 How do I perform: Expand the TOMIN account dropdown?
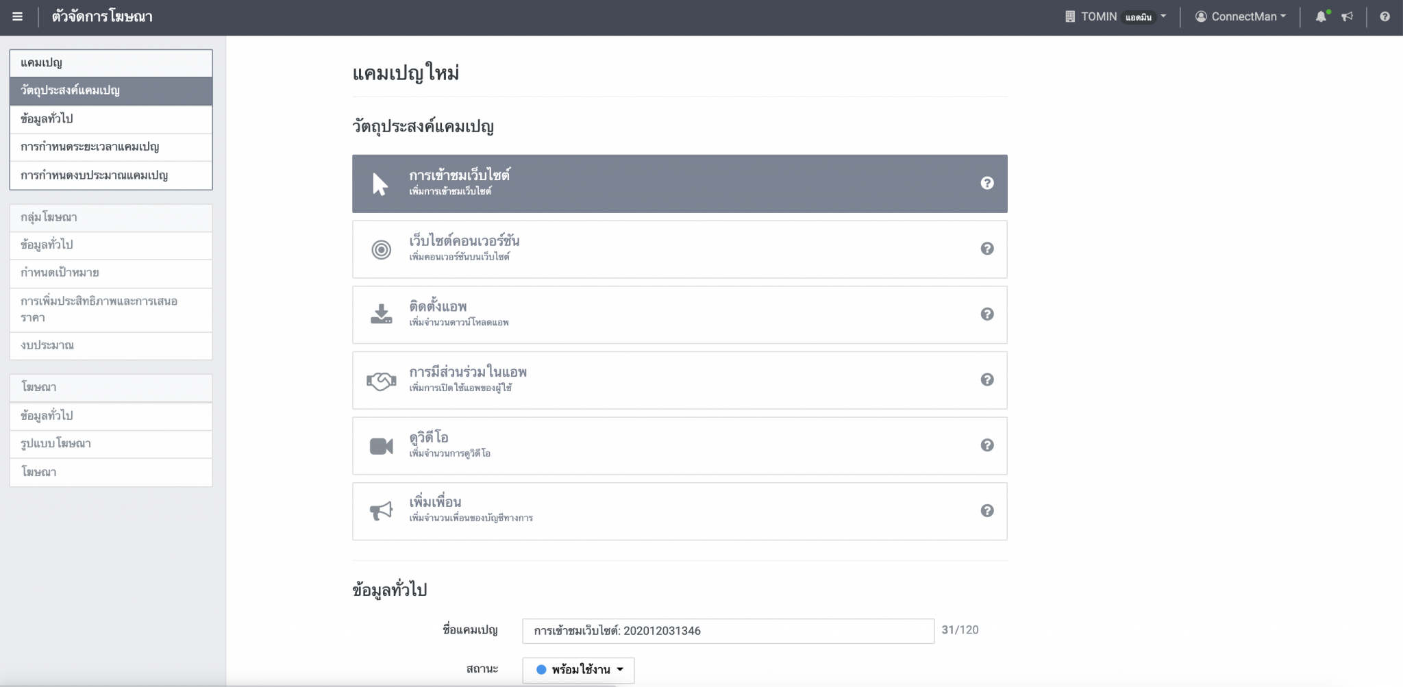coord(1117,17)
